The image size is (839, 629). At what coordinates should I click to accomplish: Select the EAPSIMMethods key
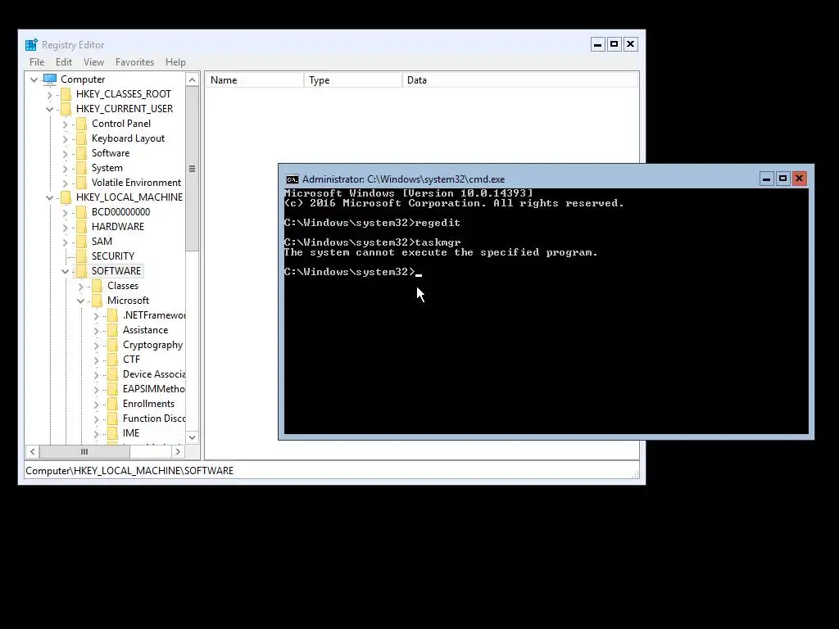click(154, 389)
